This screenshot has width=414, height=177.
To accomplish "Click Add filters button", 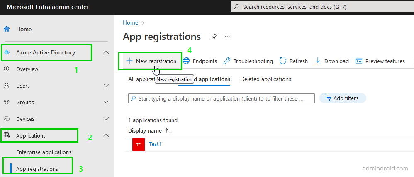I will tap(341, 98).
